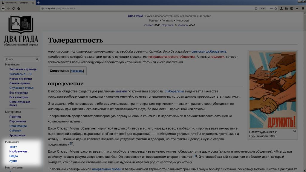Click the search magnifier icon in sidebar
This screenshot has height=172, width=306.
(x=37, y=59)
